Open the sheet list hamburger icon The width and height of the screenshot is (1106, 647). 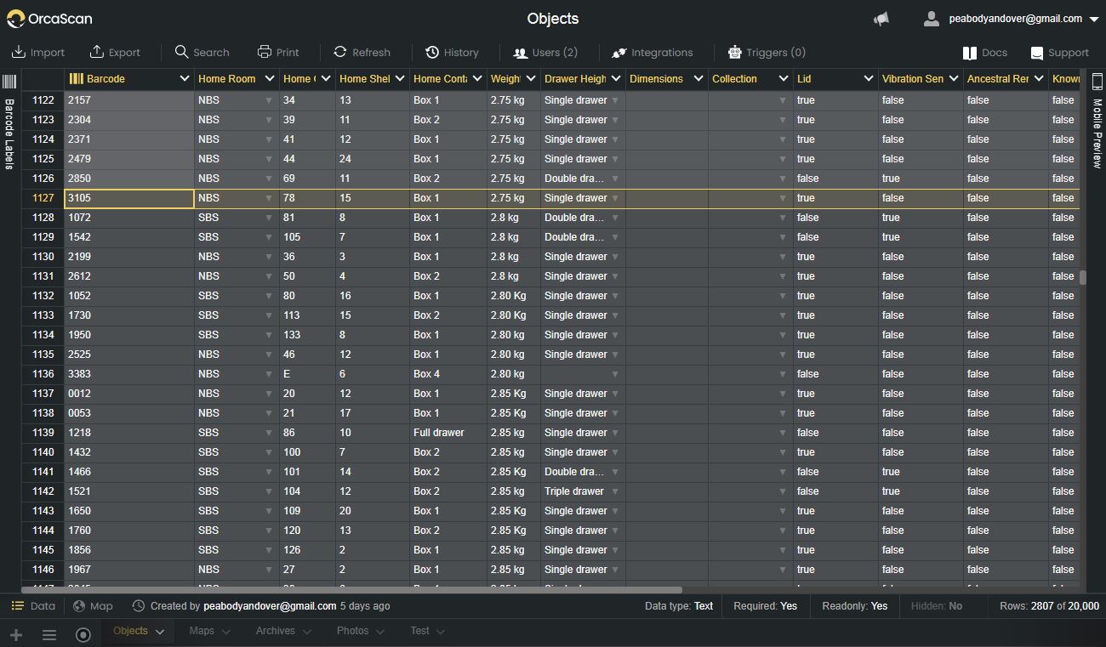point(49,634)
